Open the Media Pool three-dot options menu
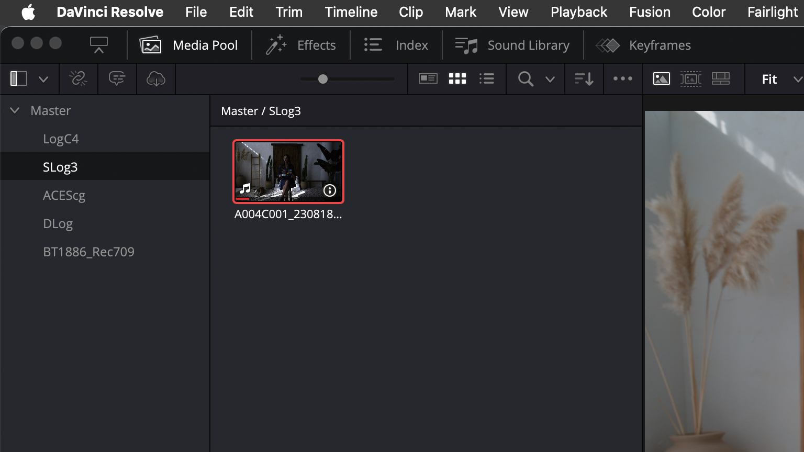Viewport: 804px width, 452px height. pyautogui.click(x=623, y=78)
